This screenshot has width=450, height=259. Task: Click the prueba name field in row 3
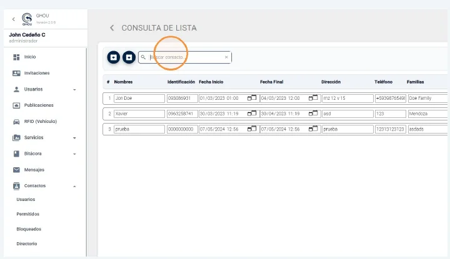(x=139, y=129)
